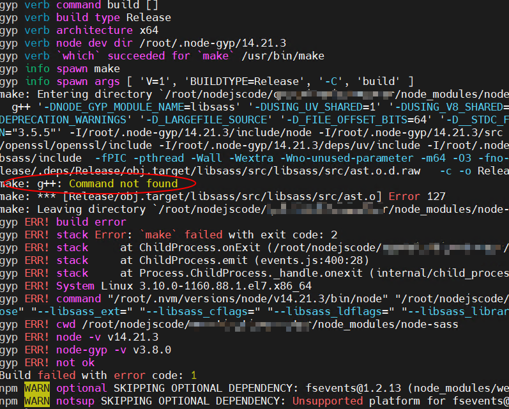Click the 'architecture x64' text
The height and width of the screenshot is (409, 509).
tap(107, 31)
